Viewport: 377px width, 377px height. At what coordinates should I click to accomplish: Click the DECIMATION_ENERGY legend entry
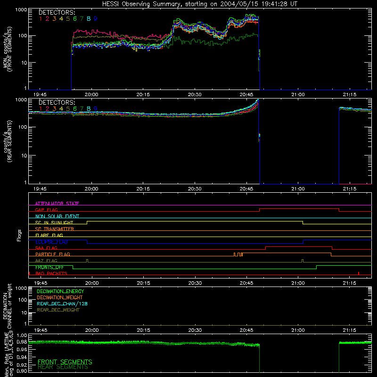pyautogui.click(x=60, y=291)
